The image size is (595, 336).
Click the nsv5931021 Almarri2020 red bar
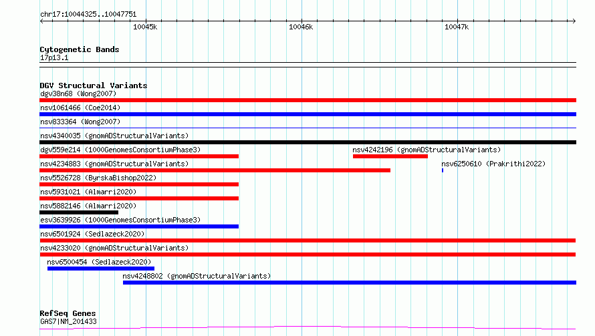(x=139, y=198)
